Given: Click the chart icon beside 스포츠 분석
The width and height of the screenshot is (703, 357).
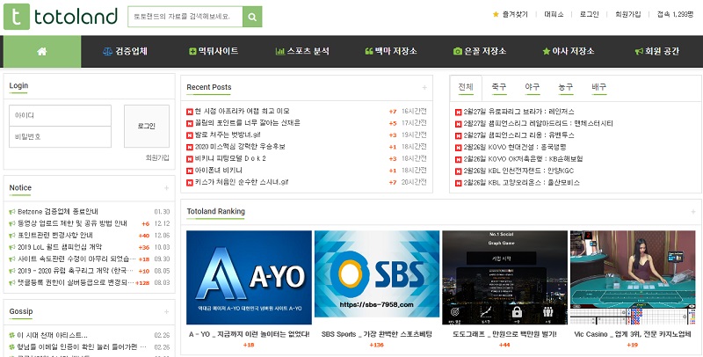Looking at the screenshot, I should (x=279, y=52).
